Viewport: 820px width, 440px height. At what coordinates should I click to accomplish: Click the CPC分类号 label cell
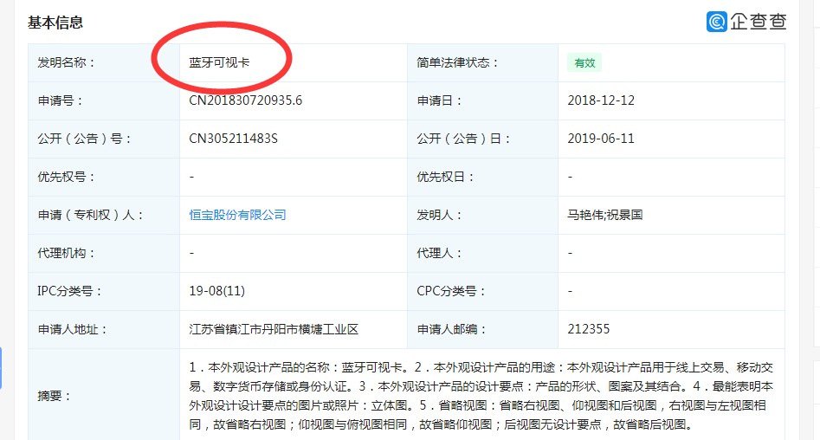(482, 291)
